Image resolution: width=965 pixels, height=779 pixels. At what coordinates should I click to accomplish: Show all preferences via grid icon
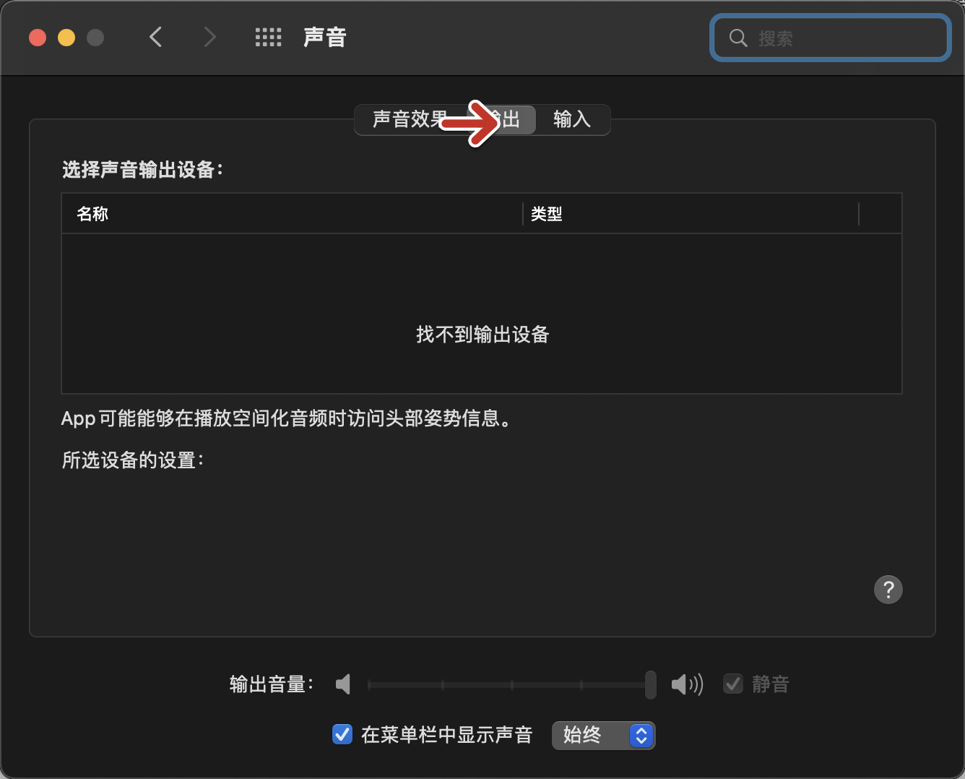click(268, 38)
